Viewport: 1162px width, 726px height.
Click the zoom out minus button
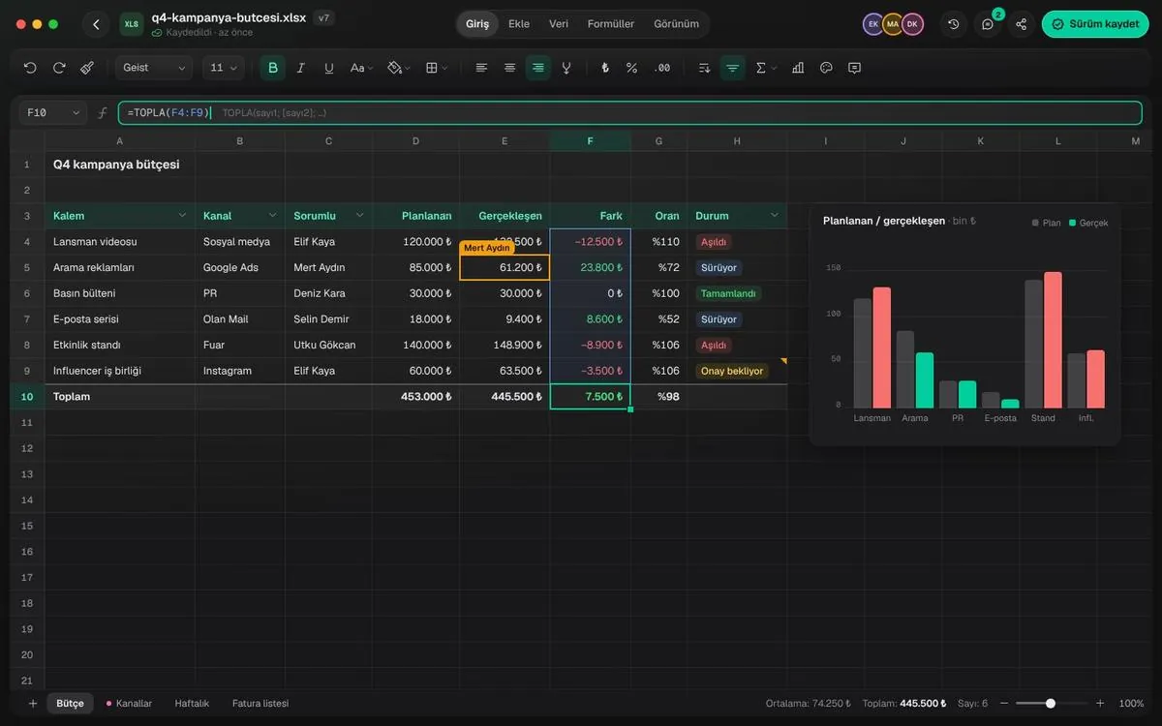coord(1004,704)
